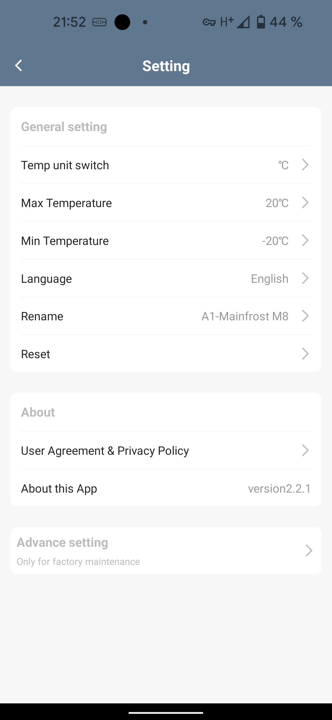Expand Max Temperature arrow
The width and height of the screenshot is (332, 720).
point(305,203)
